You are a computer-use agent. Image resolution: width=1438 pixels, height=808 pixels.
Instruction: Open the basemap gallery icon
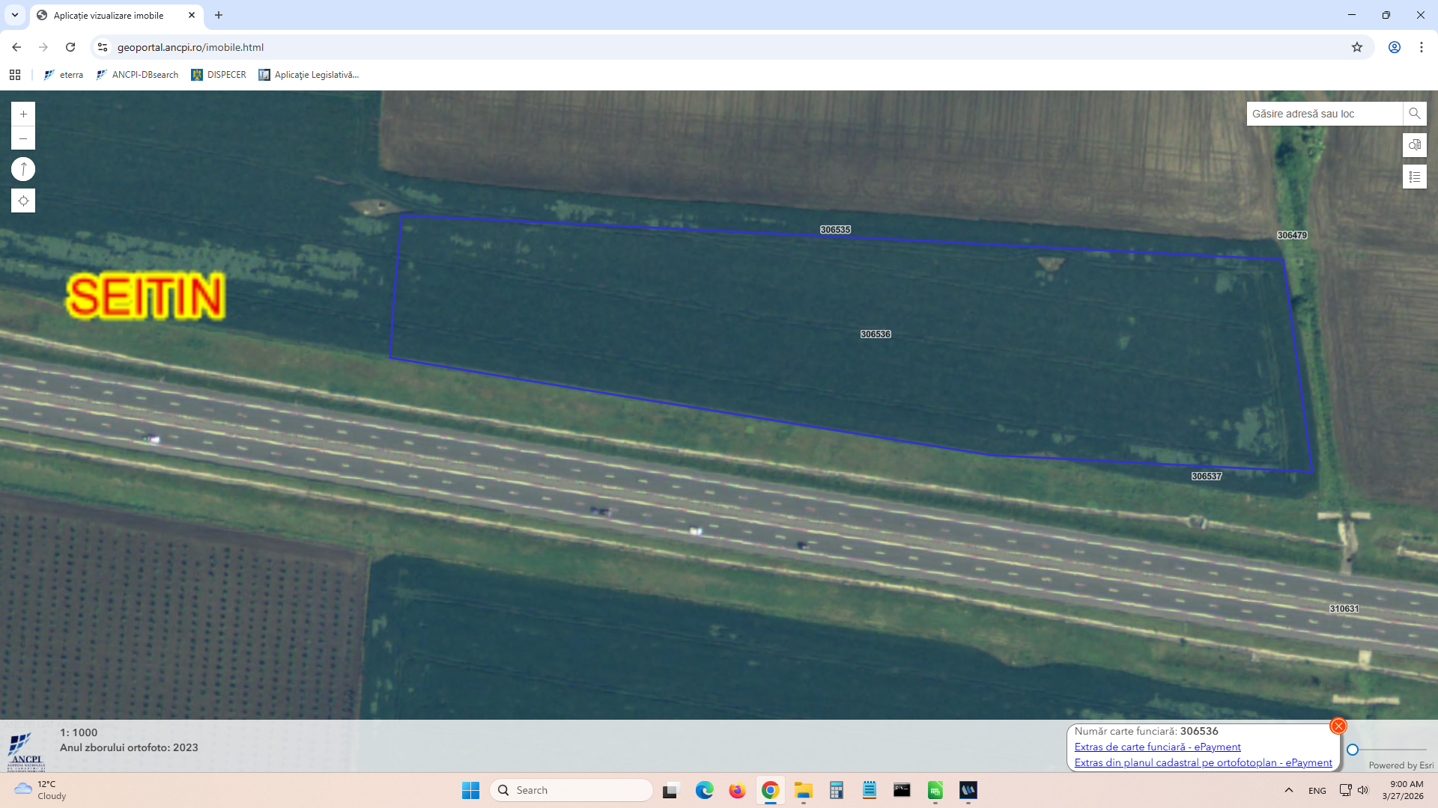[x=1414, y=145]
